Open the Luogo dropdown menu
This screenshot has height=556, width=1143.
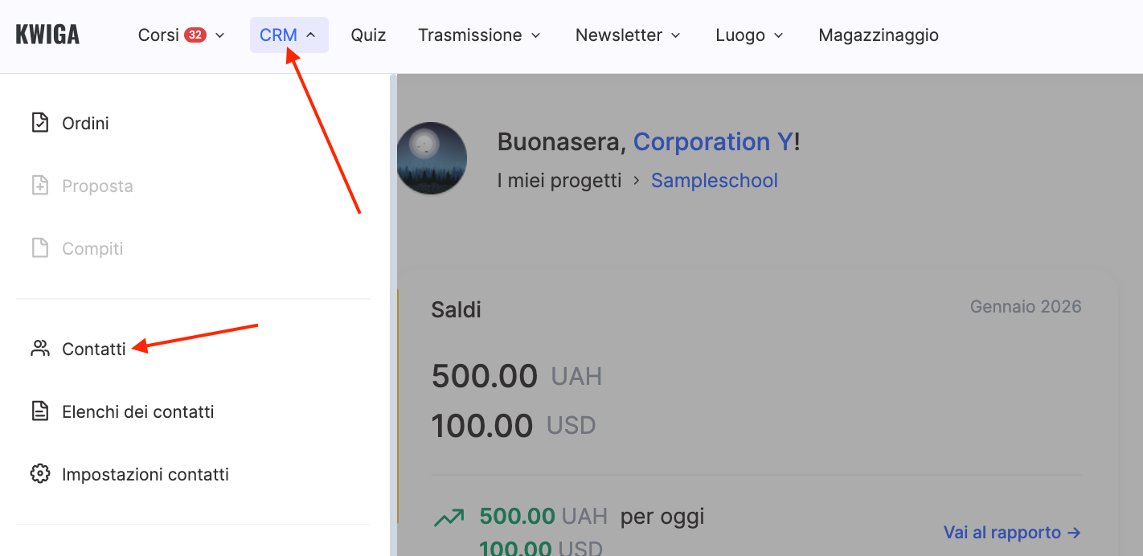[749, 35]
